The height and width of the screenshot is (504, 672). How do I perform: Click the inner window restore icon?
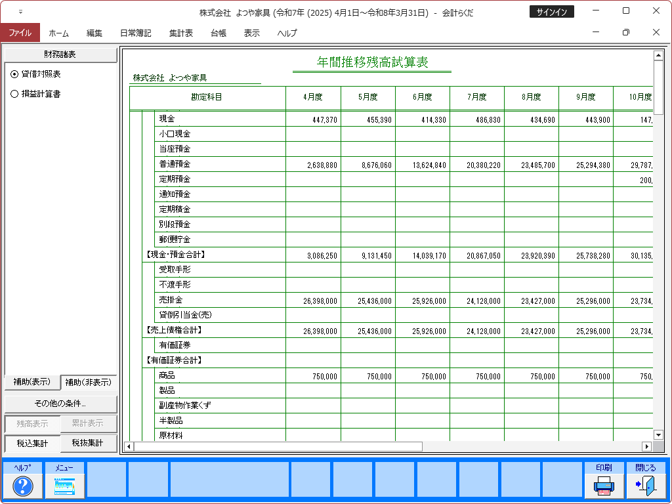pos(625,32)
